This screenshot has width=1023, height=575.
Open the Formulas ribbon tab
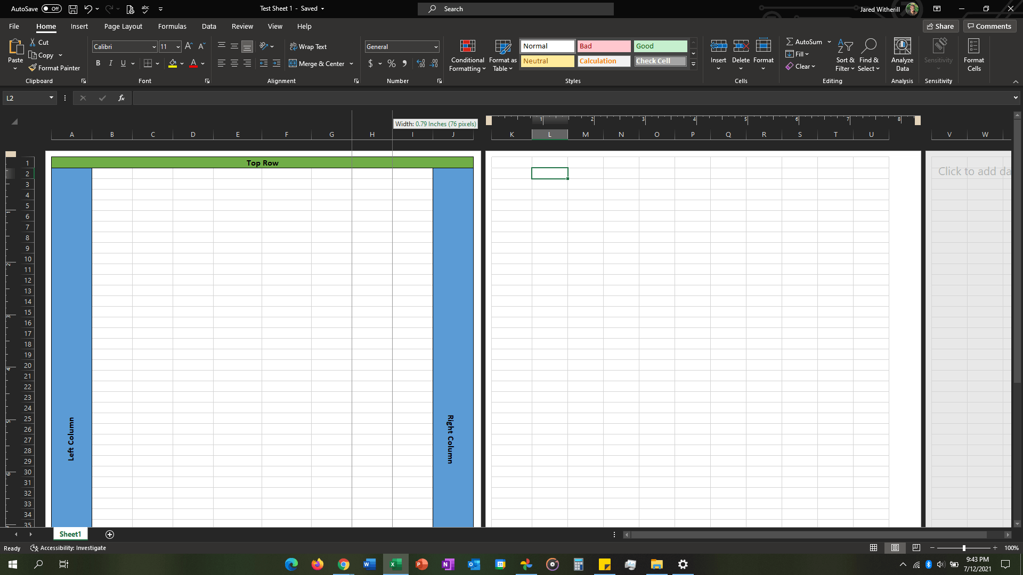pos(172,26)
